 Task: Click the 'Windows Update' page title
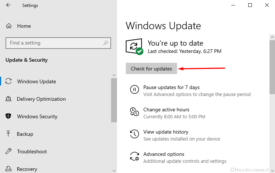[163, 26]
